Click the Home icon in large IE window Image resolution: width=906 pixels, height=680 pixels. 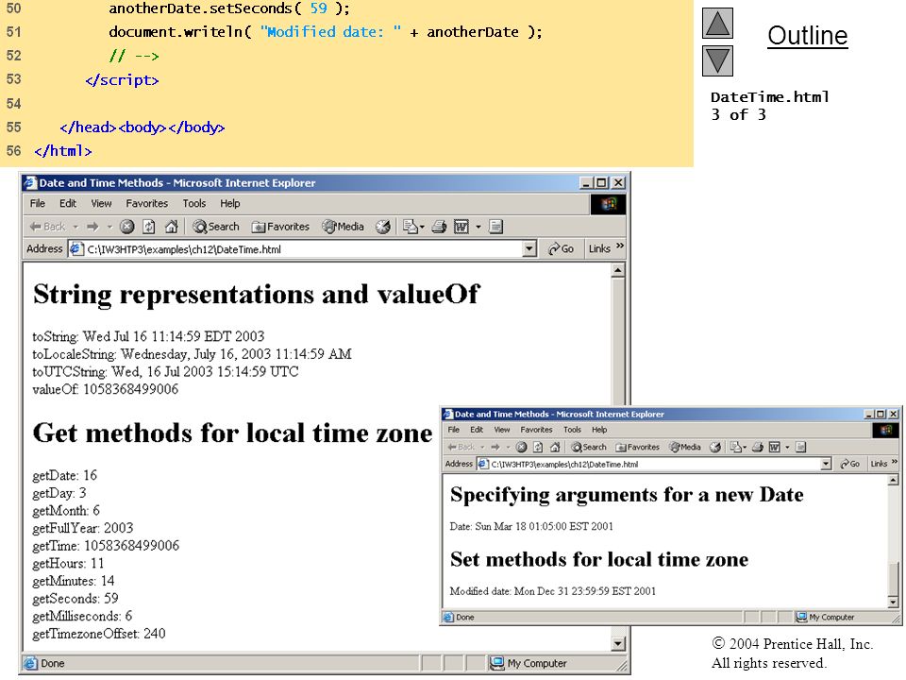[x=171, y=227]
